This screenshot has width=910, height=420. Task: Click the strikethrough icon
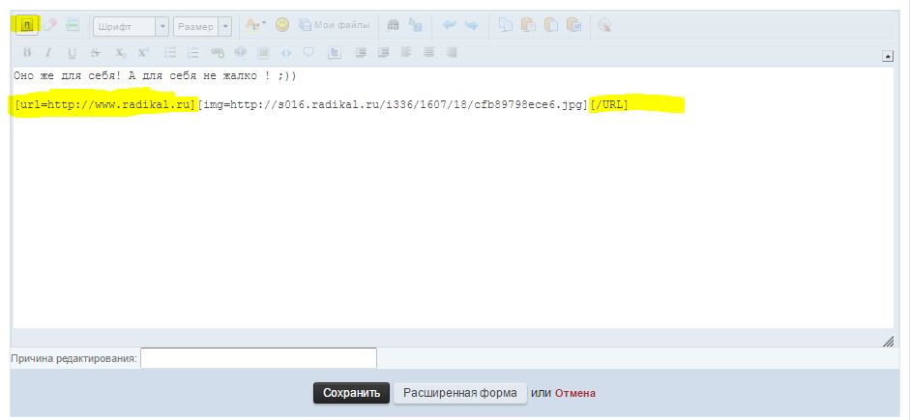click(96, 52)
